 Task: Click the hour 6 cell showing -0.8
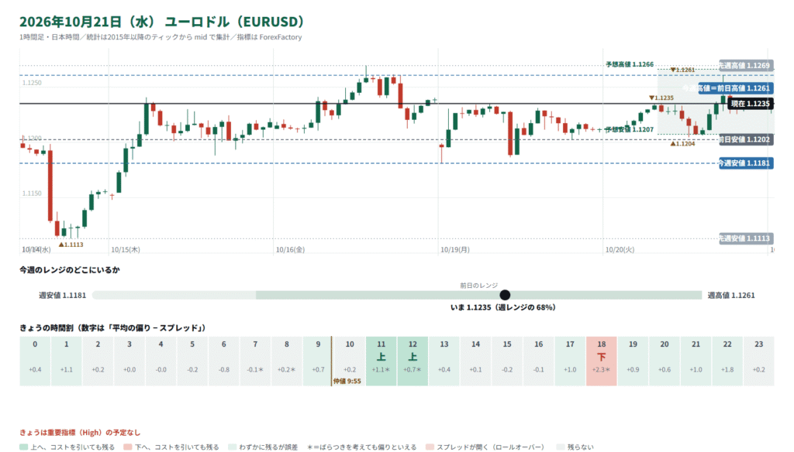pyautogui.click(x=224, y=361)
